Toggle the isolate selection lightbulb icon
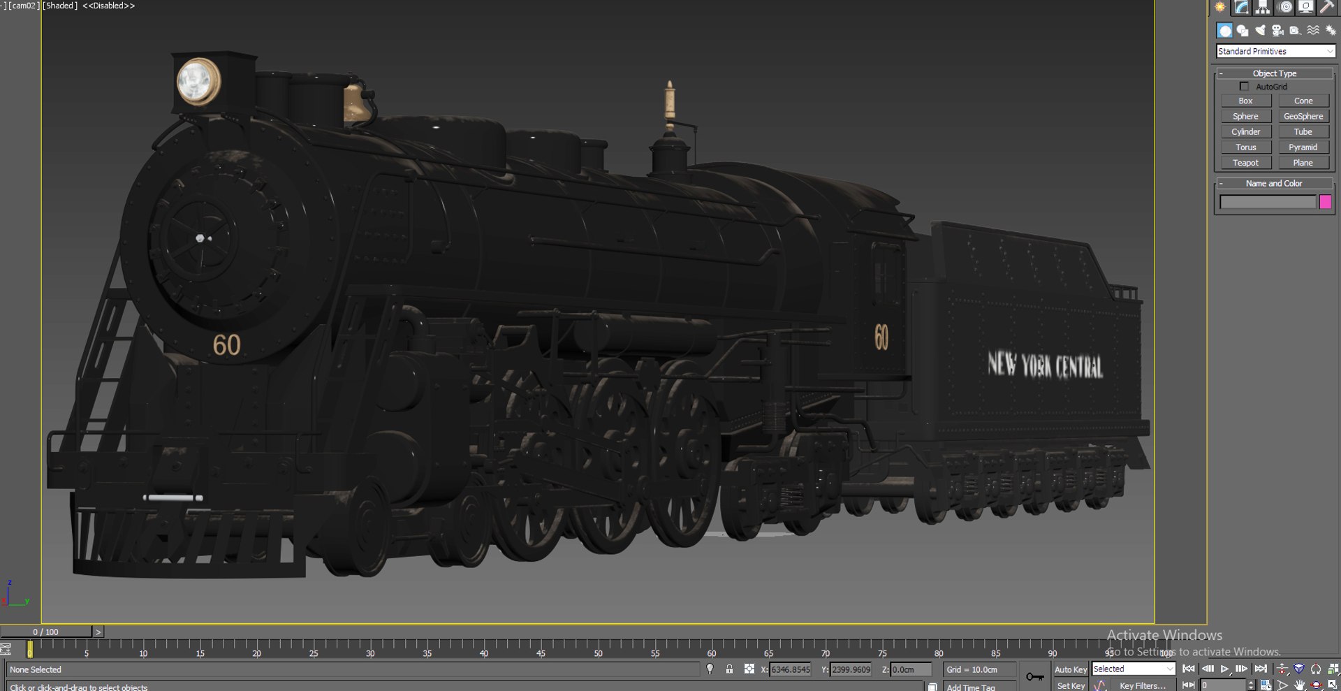This screenshot has width=1341, height=691. (710, 669)
